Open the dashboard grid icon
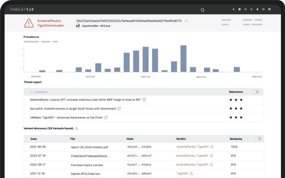This screenshot has width=285, height=178. coord(239,9)
